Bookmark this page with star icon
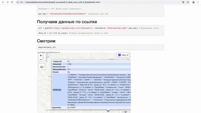 coord(188,2)
